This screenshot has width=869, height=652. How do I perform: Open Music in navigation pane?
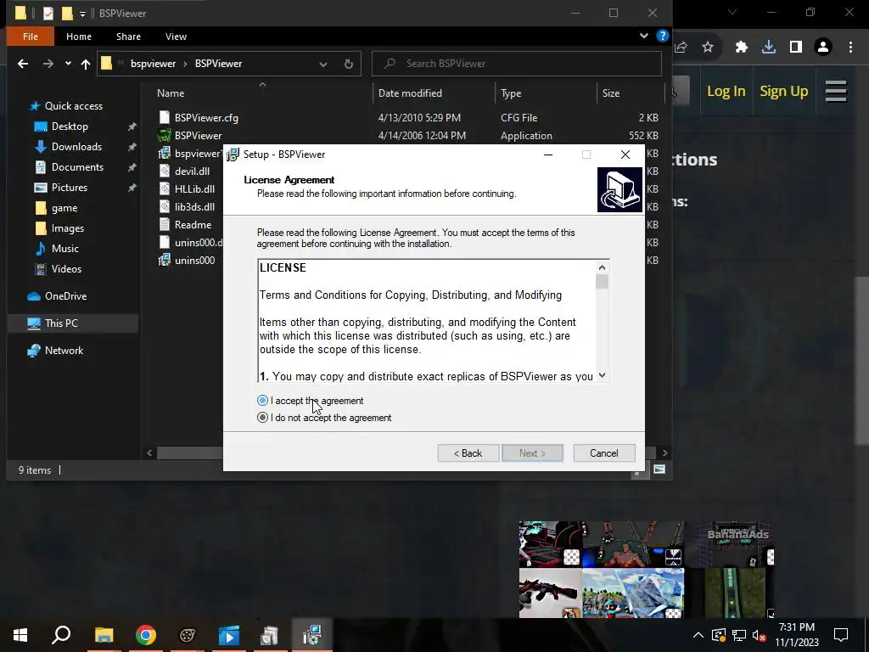click(64, 249)
